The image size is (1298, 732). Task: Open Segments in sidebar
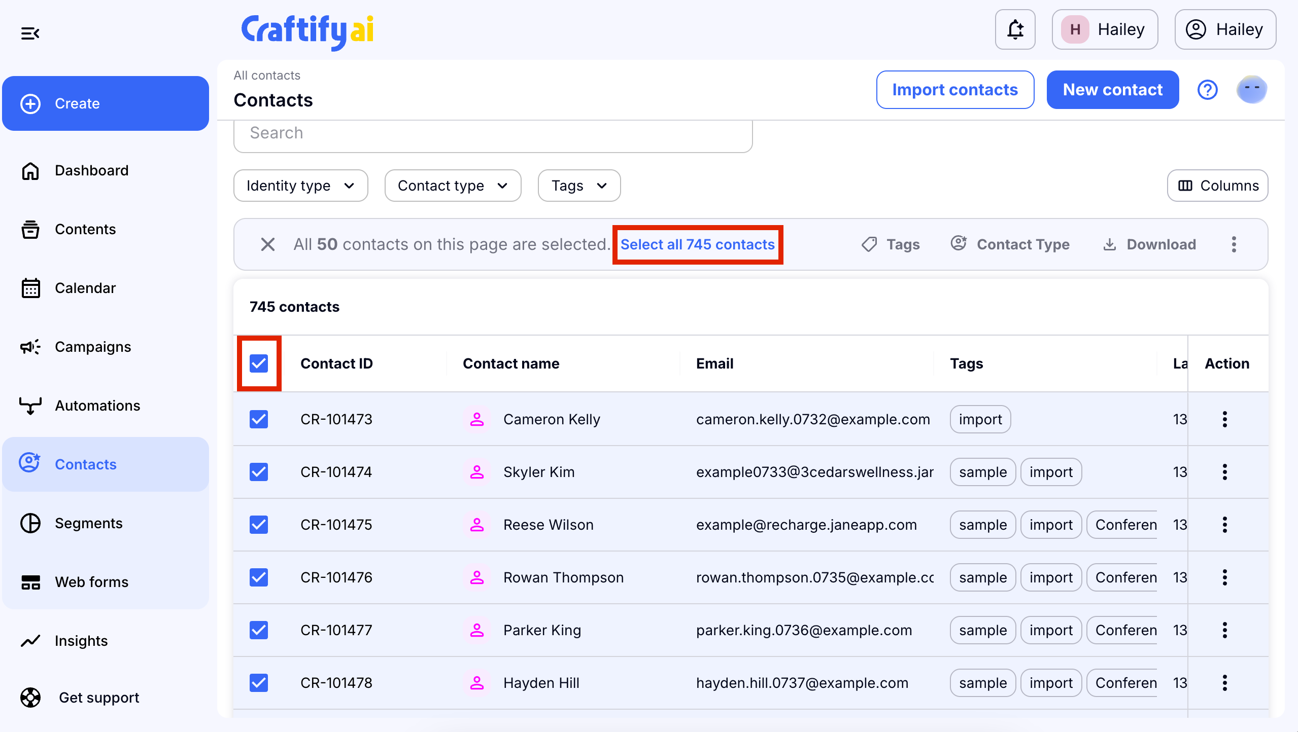[x=106, y=523]
